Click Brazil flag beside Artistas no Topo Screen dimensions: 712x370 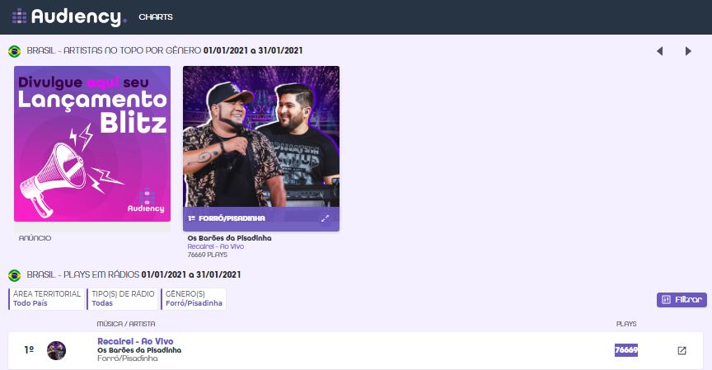(15, 51)
